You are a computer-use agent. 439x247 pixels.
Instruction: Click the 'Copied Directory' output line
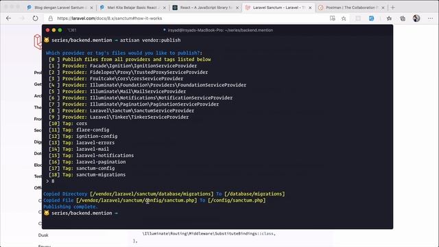click(164, 193)
